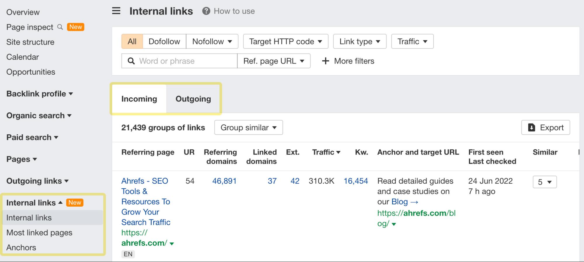Click the magnifier icon beside Page inspect
The image size is (584, 262).
tap(60, 27)
